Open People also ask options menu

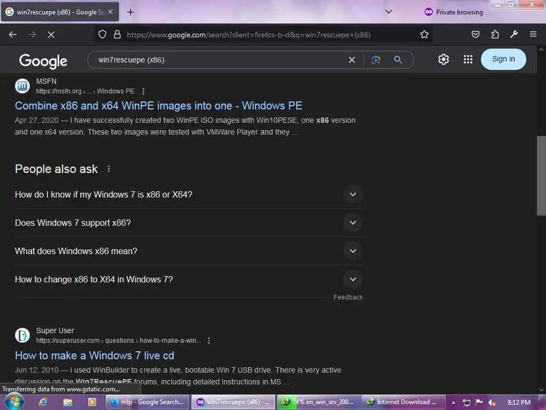point(109,169)
